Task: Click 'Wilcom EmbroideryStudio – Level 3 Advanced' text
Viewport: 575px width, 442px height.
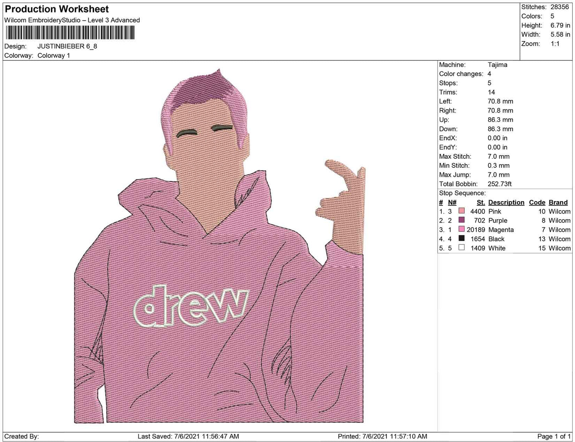Action: [72, 20]
